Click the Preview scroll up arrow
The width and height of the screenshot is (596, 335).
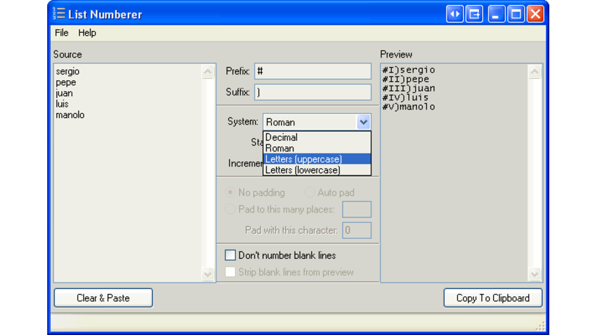[x=535, y=72]
